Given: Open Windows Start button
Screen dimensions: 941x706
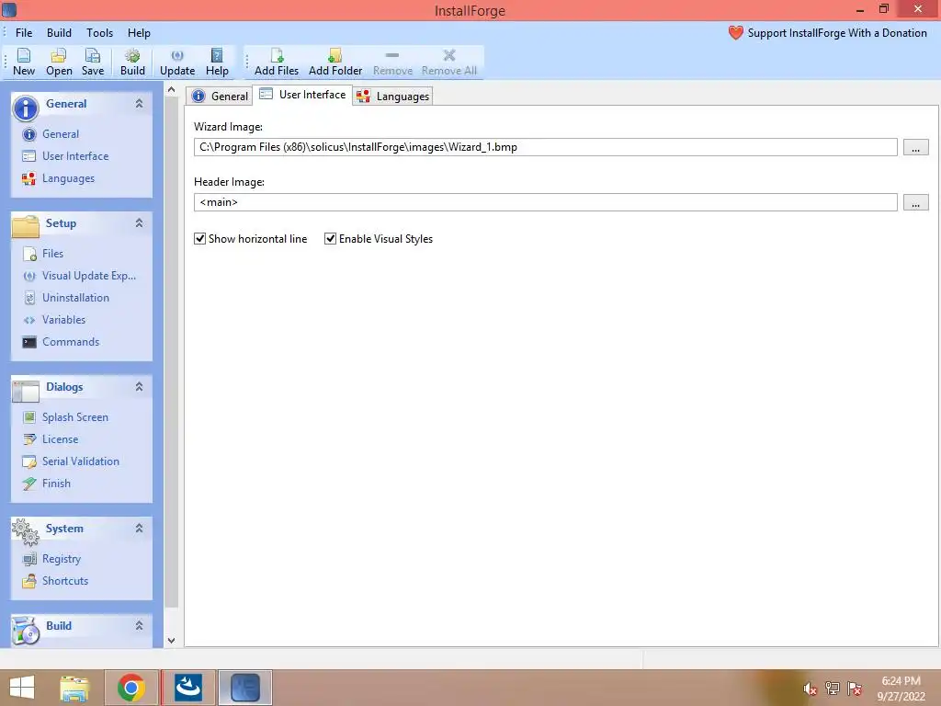Looking at the screenshot, I should pos(22,688).
